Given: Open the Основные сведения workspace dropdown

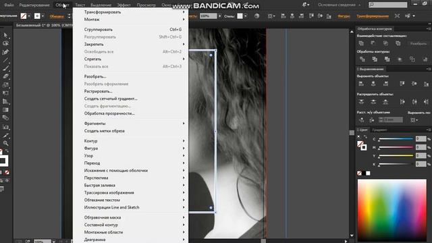Looking at the screenshot, I should (x=339, y=5).
